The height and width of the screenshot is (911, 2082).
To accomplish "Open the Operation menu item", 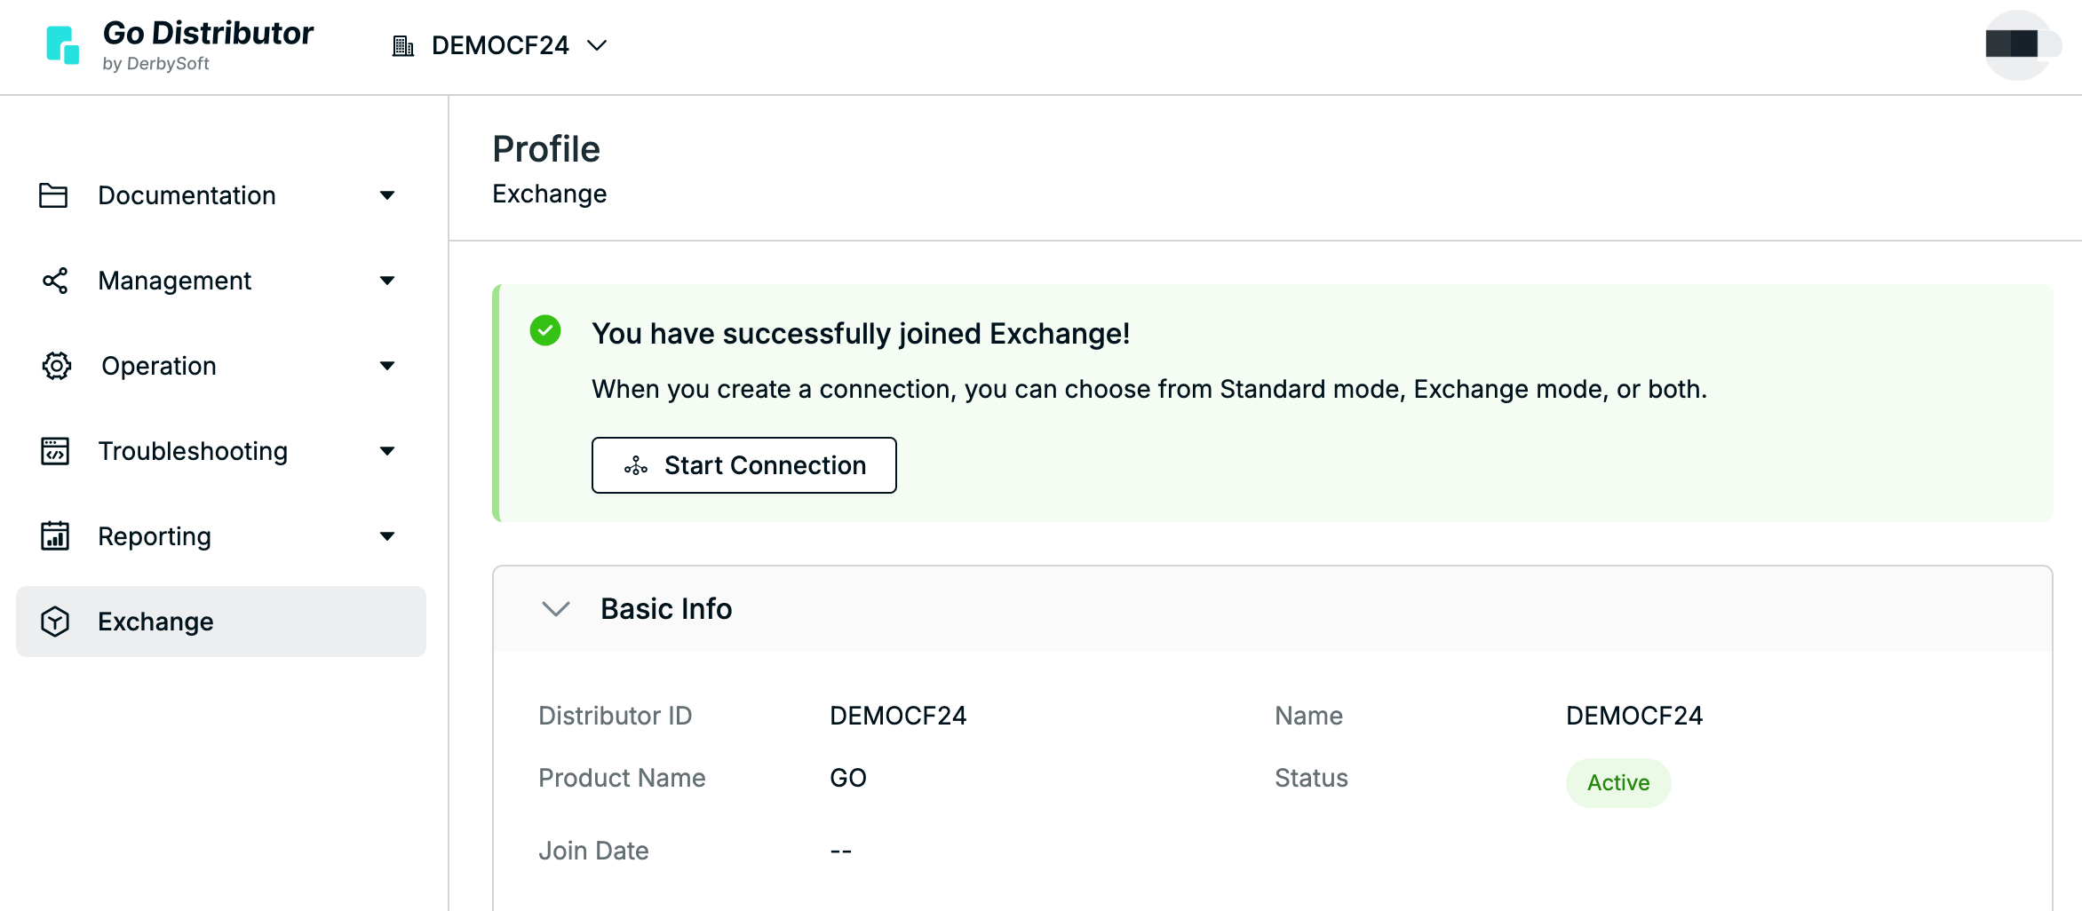I will tap(220, 366).
